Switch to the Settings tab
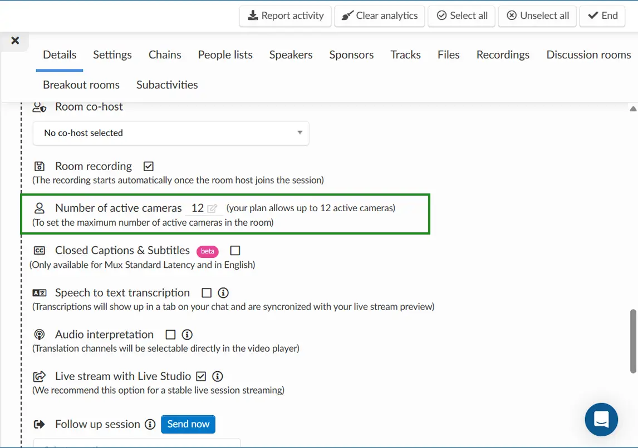Viewport: 638px width, 448px height. (x=112, y=54)
